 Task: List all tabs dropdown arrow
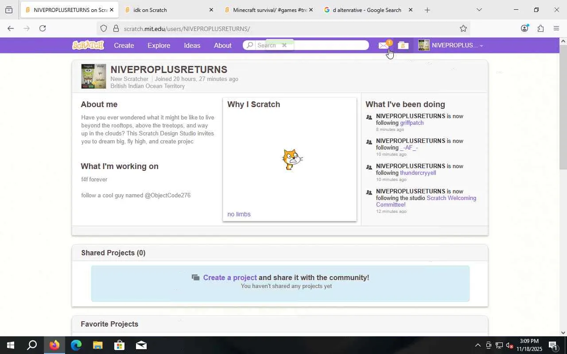point(479,10)
